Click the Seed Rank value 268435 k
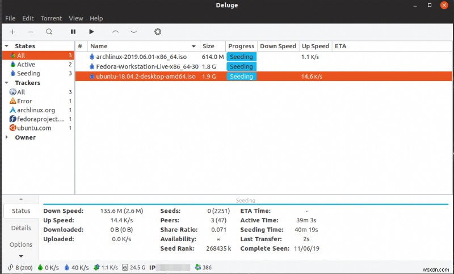Image resolution: width=454 pixels, height=274 pixels. click(218, 248)
